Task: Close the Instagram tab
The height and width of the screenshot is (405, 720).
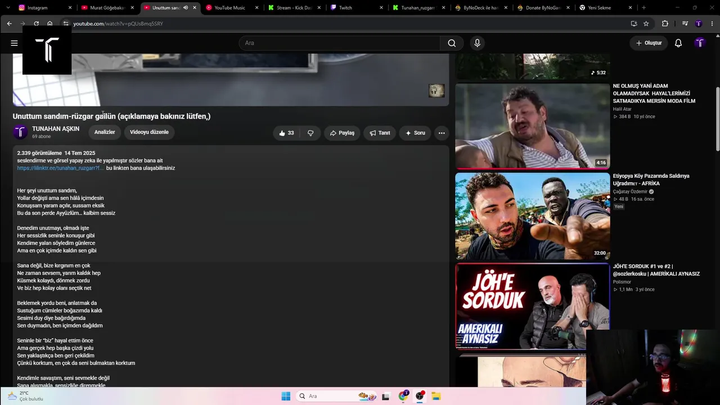Action: [70, 8]
